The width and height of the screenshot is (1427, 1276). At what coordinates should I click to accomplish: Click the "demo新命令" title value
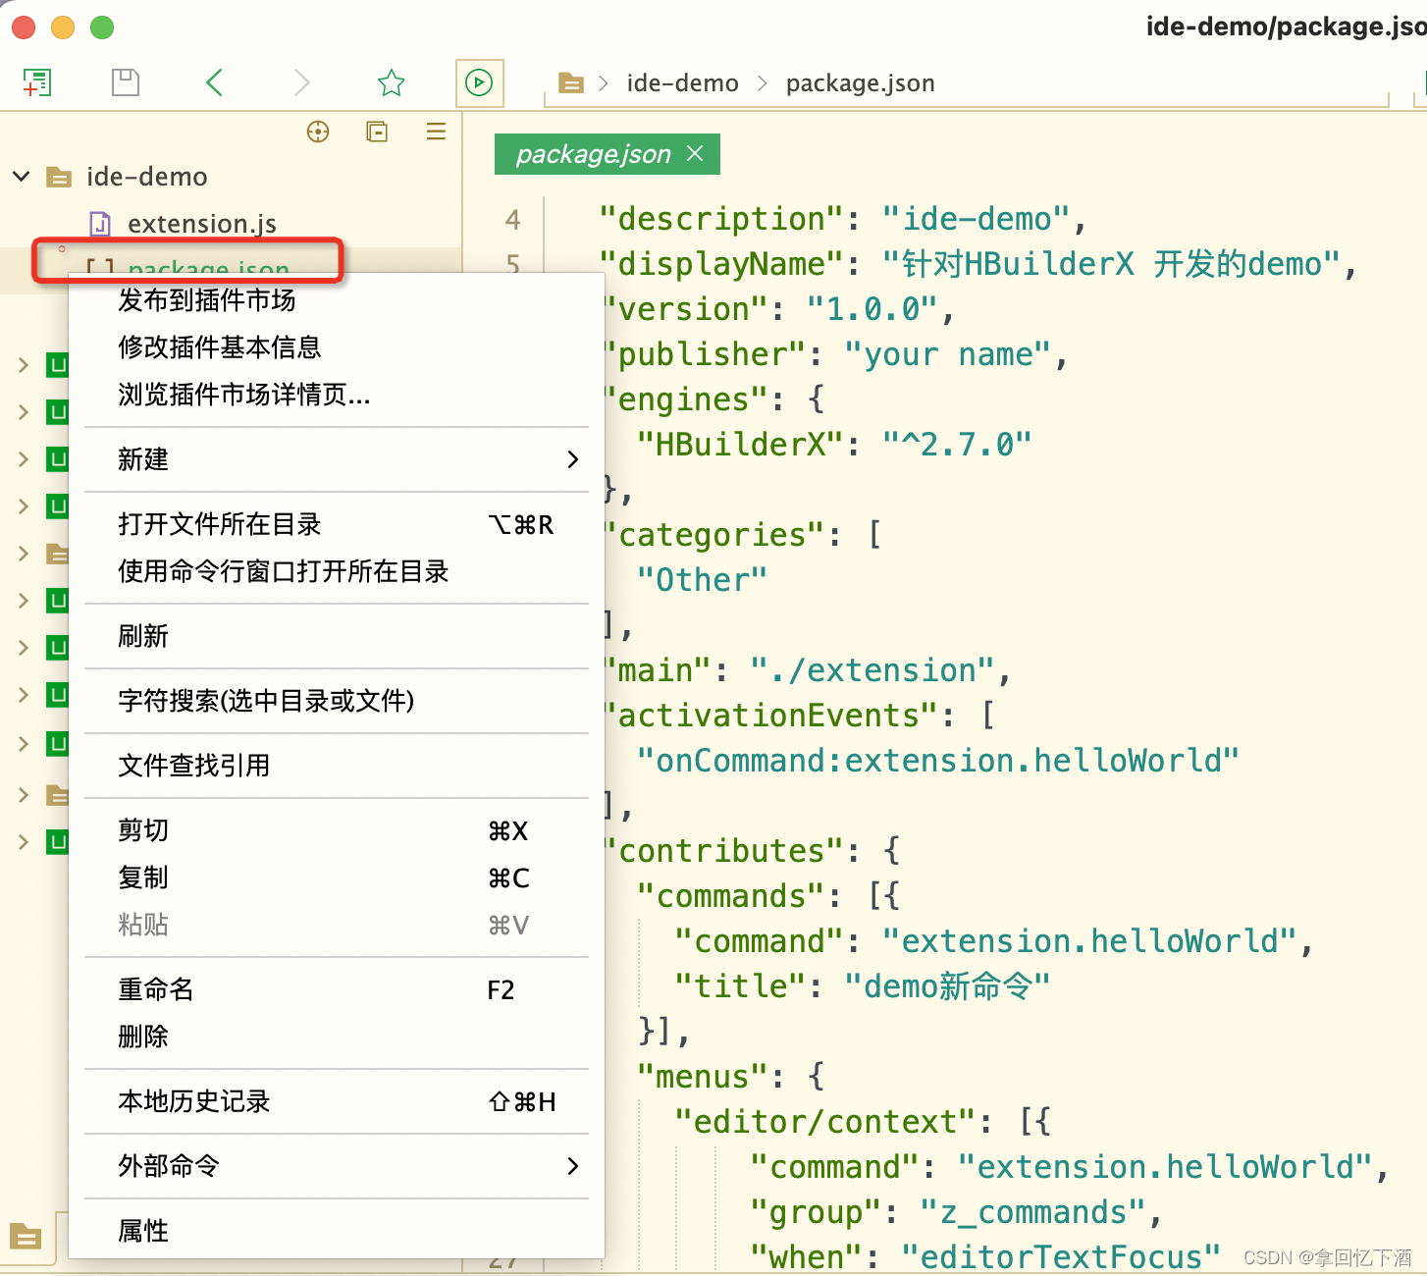947,986
